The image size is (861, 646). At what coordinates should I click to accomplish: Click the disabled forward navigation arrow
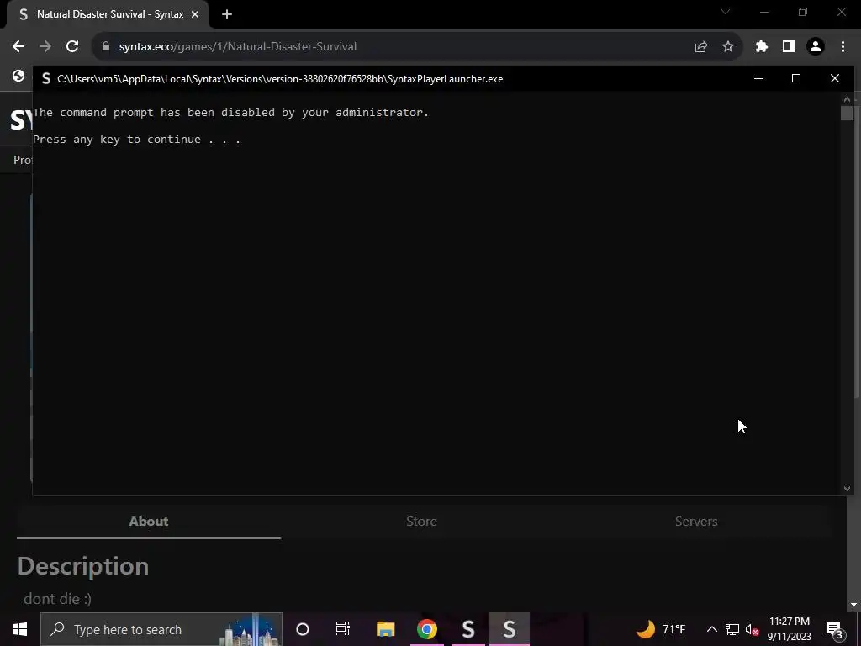pos(45,47)
